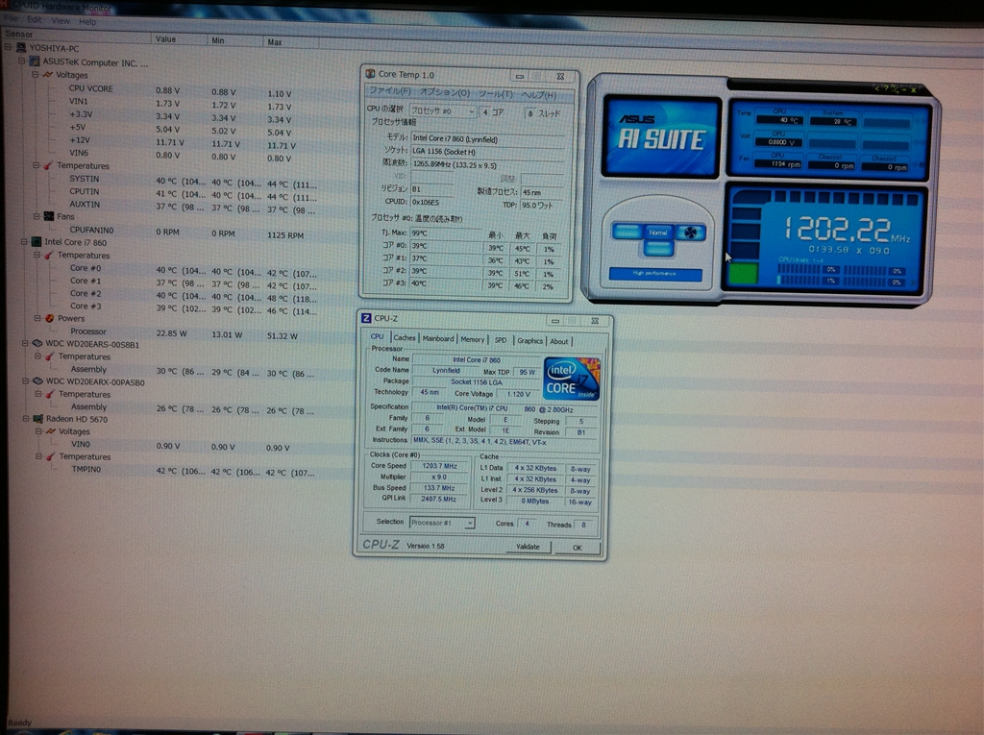Click the fan icon beside Fans
This screenshot has height=735, width=984.
[49, 216]
